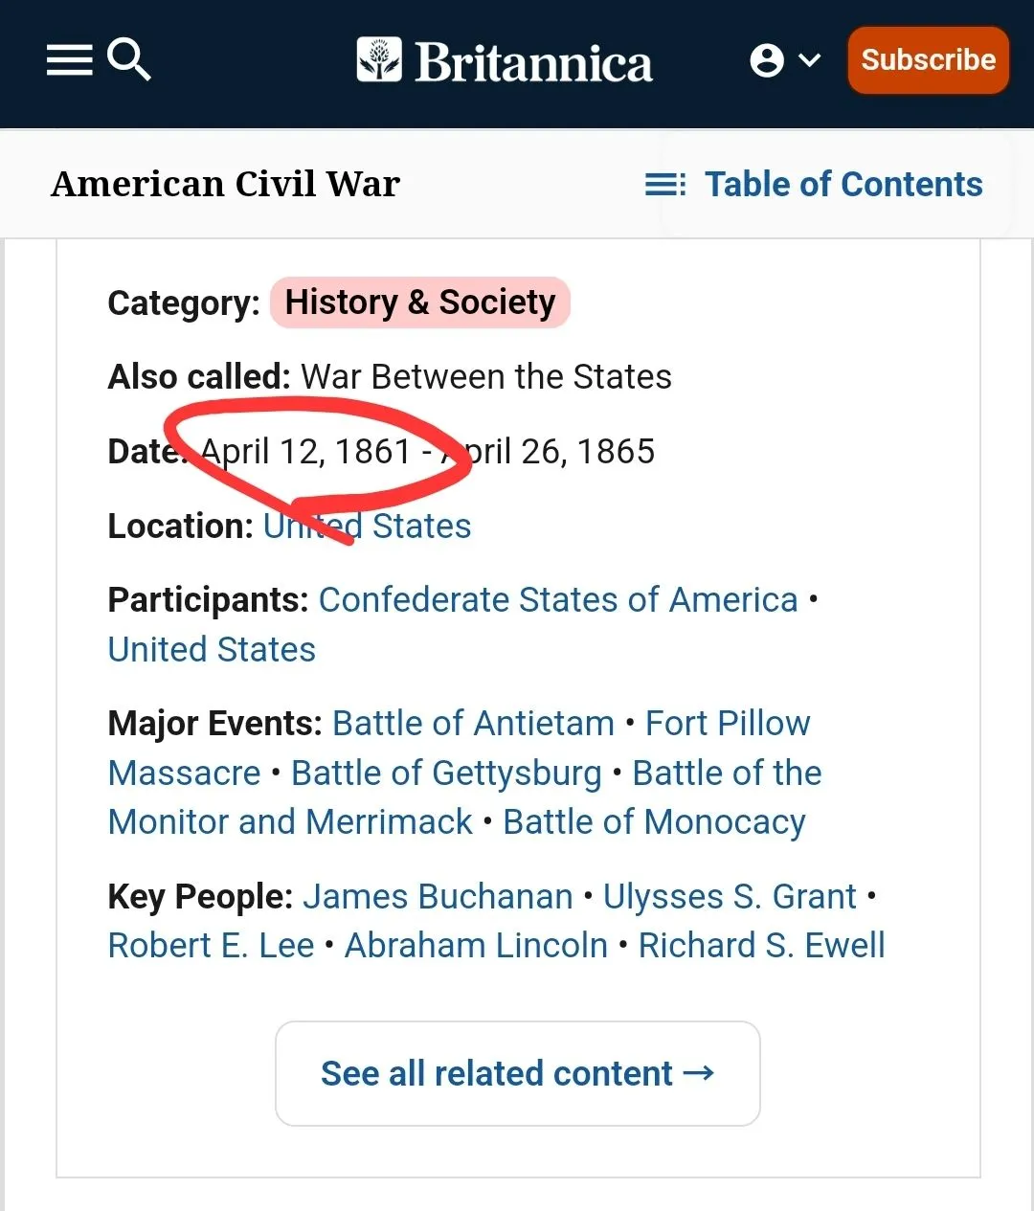Open the Battle of Gettysburg link
This screenshot has width=1034, height=1211.
(x=446, y=773)
